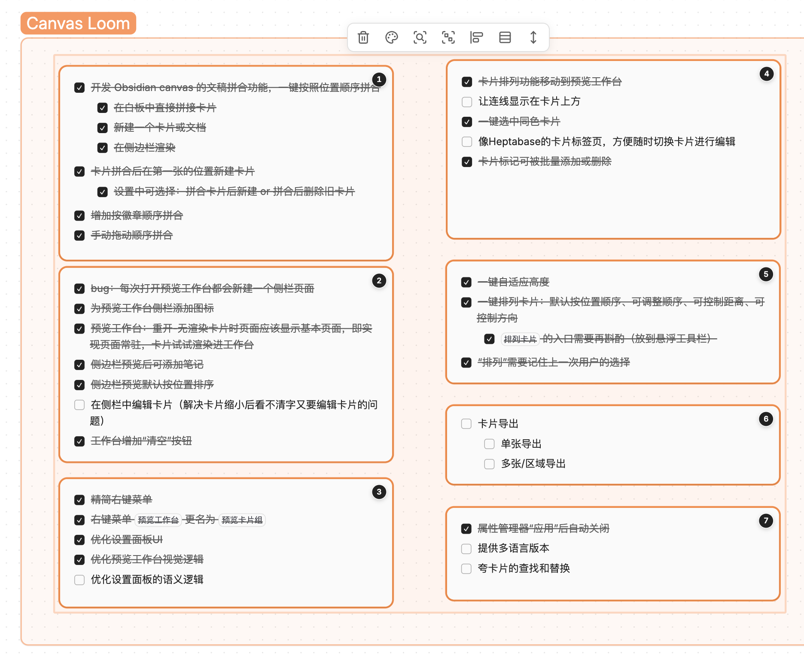
Task: Uncheck the '预览工作台：重开-无渲染卡片时' checkbox
Action: (x=79, y=329)
